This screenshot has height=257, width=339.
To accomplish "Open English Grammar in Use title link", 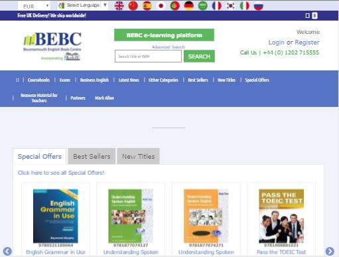I will click(56, 252).
